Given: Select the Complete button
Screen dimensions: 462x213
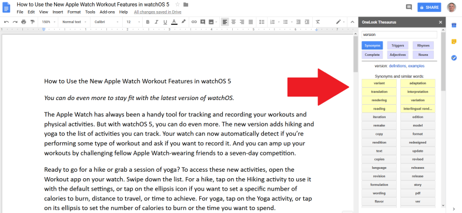Looking at the screenshot, I should tap(372, 55).
